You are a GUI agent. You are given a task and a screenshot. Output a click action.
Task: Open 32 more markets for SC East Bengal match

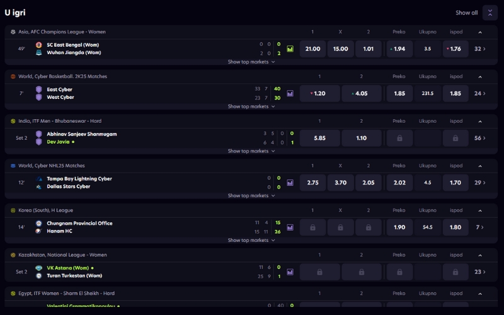point(480,49)
